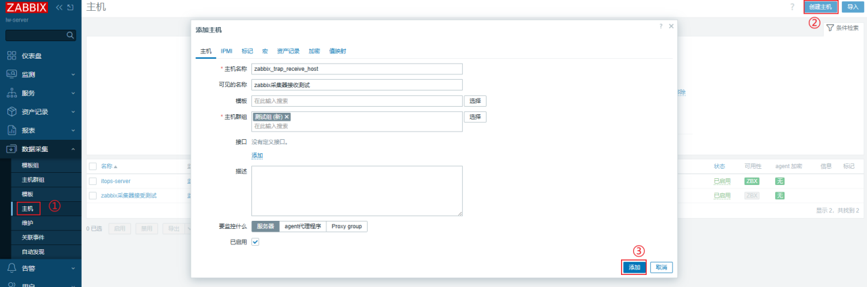Select Proxy group monitoring option
Image resolution: width=867 pixels, height=287 pixels.
pos(347,226)
